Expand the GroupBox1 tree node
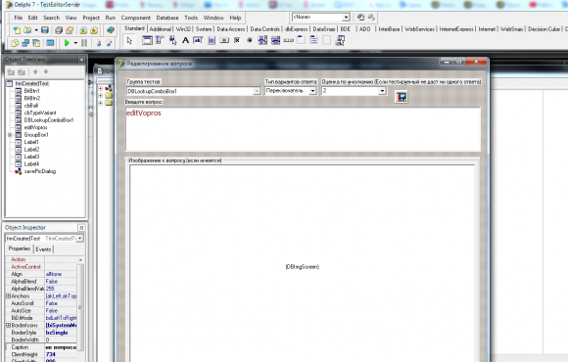This screenshot has width=568, height=362. pos(10,135)
